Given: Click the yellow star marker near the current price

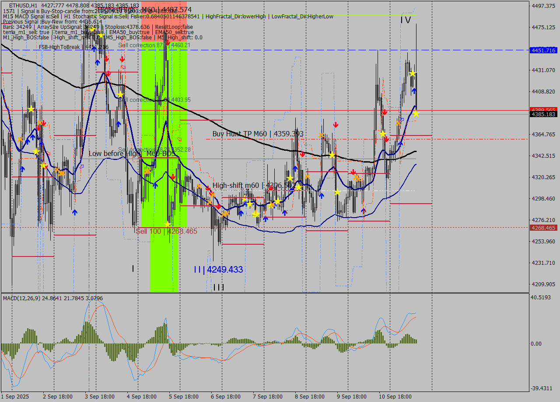Looking at the screenshot, I should pyautogui.click(x=416, y=114).
